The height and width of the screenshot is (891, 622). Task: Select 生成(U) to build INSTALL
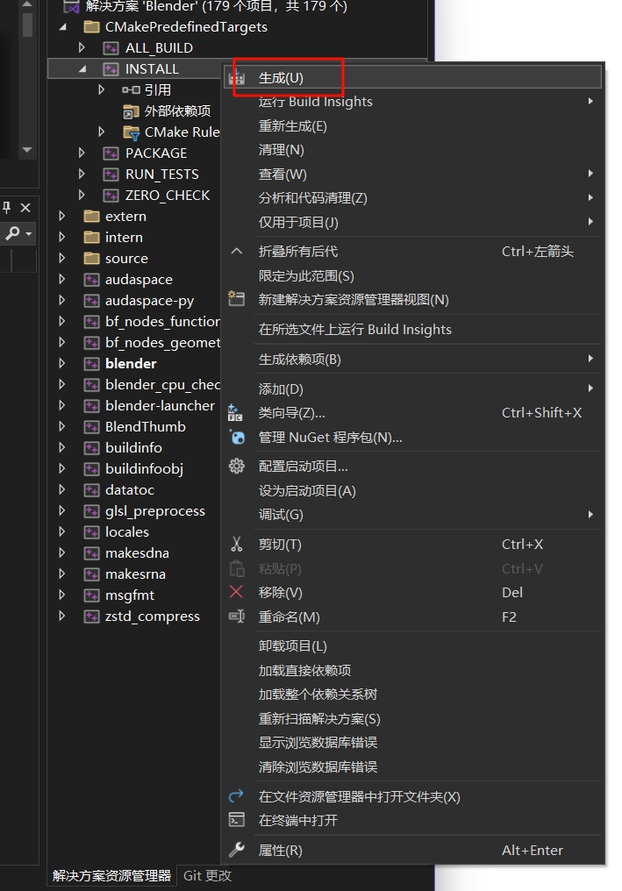(x=413, y=77)
